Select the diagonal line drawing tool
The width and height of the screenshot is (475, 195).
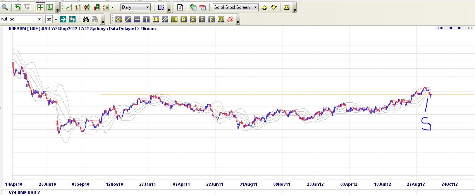(x=128, y=19)
